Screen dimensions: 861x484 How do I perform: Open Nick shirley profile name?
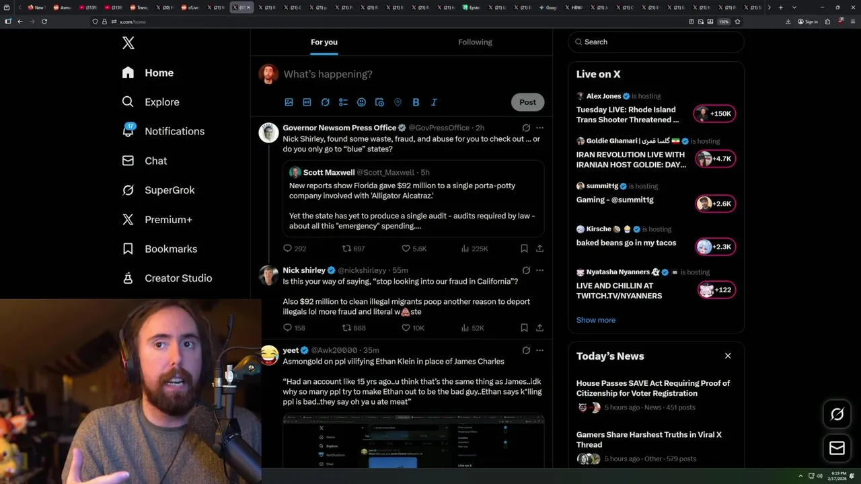coord(304,270)
